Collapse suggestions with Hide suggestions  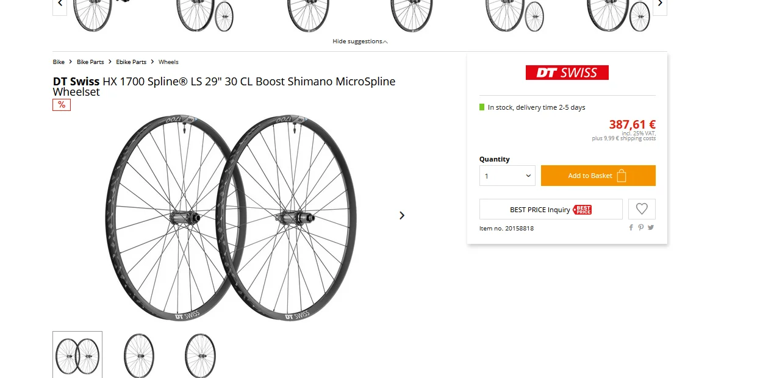(360, 41)
